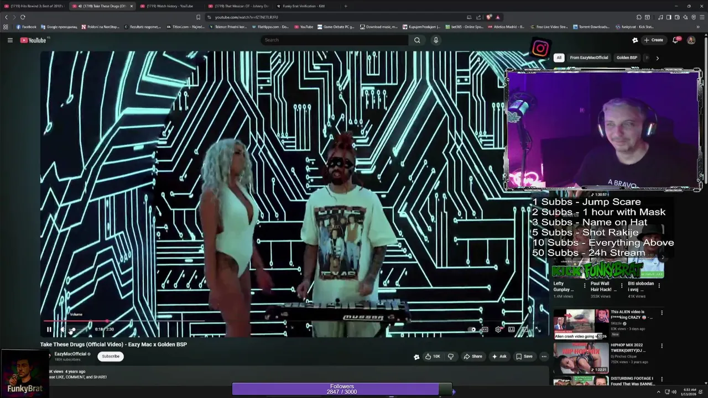The image size is (708, 398).
Task: Open the HIPHOP MIX 2022 video thumbnail
Action: [581, 358]
